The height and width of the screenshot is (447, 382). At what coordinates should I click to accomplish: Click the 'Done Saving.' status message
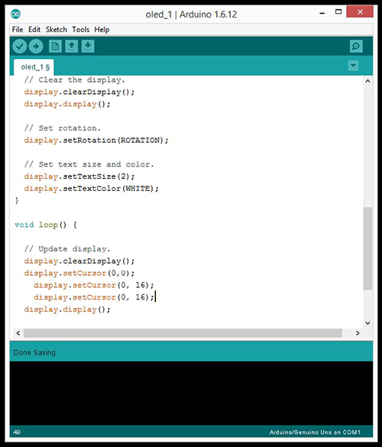(35, 353)
